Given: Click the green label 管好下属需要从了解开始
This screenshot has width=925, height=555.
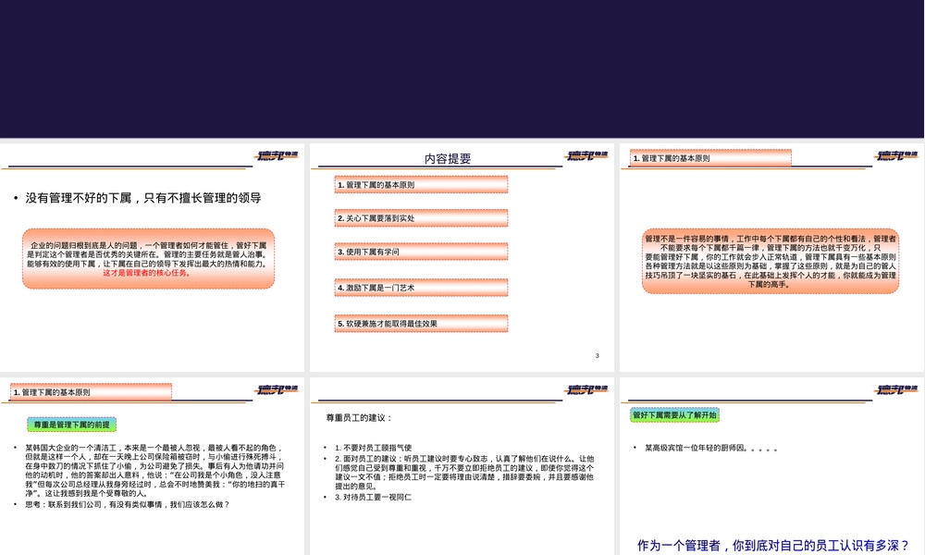Looking at the screenshot, I should [x=674, y=415].
